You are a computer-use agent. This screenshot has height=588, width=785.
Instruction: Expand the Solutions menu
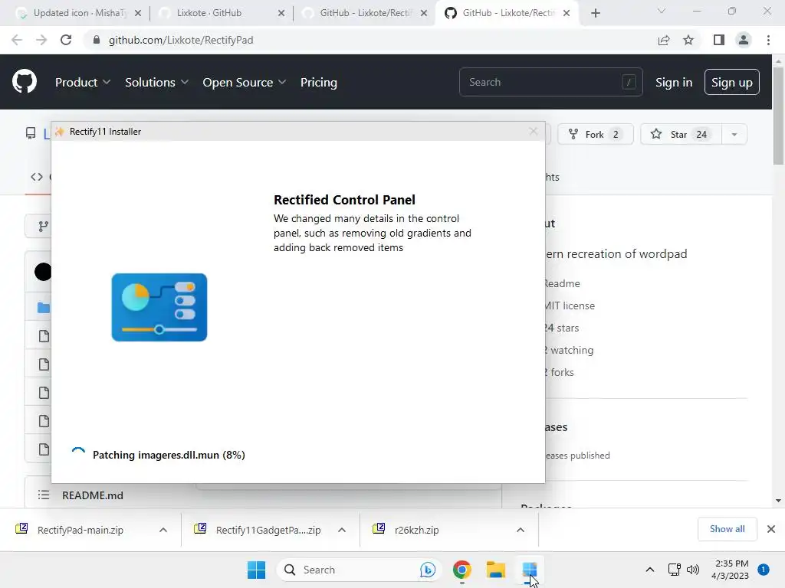tap(156, 82)
